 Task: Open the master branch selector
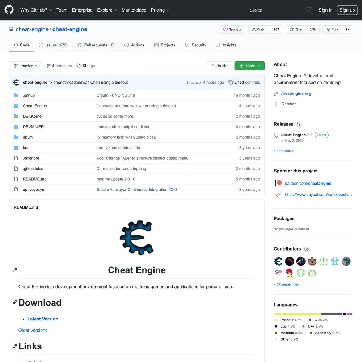[26, 66]
